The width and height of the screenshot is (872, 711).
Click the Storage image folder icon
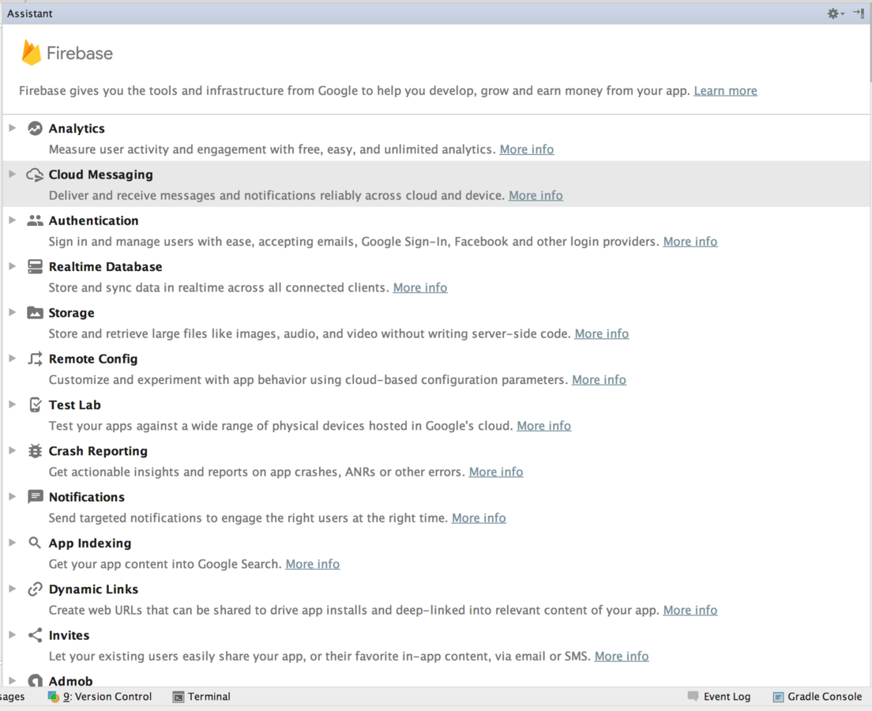click(x=35, y=313)
